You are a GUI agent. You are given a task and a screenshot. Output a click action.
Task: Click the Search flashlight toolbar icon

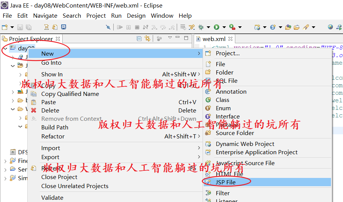pos(306,27)
